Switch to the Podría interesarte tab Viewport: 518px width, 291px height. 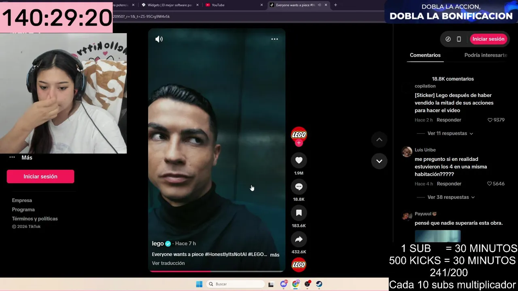tap(486, 55)
